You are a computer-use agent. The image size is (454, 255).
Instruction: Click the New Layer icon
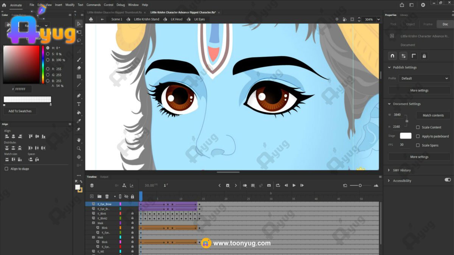pos(92,196)
